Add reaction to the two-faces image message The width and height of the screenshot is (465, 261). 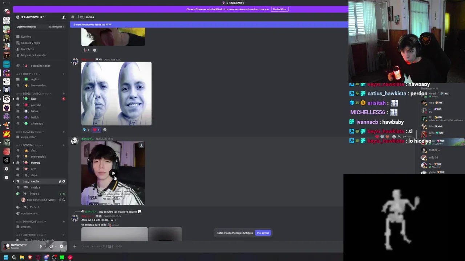tap(105, 130)
